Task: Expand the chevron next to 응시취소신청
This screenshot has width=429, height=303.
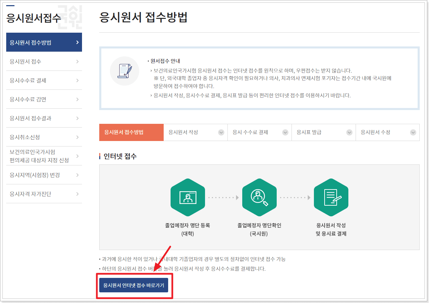Action: coord(79,137)
